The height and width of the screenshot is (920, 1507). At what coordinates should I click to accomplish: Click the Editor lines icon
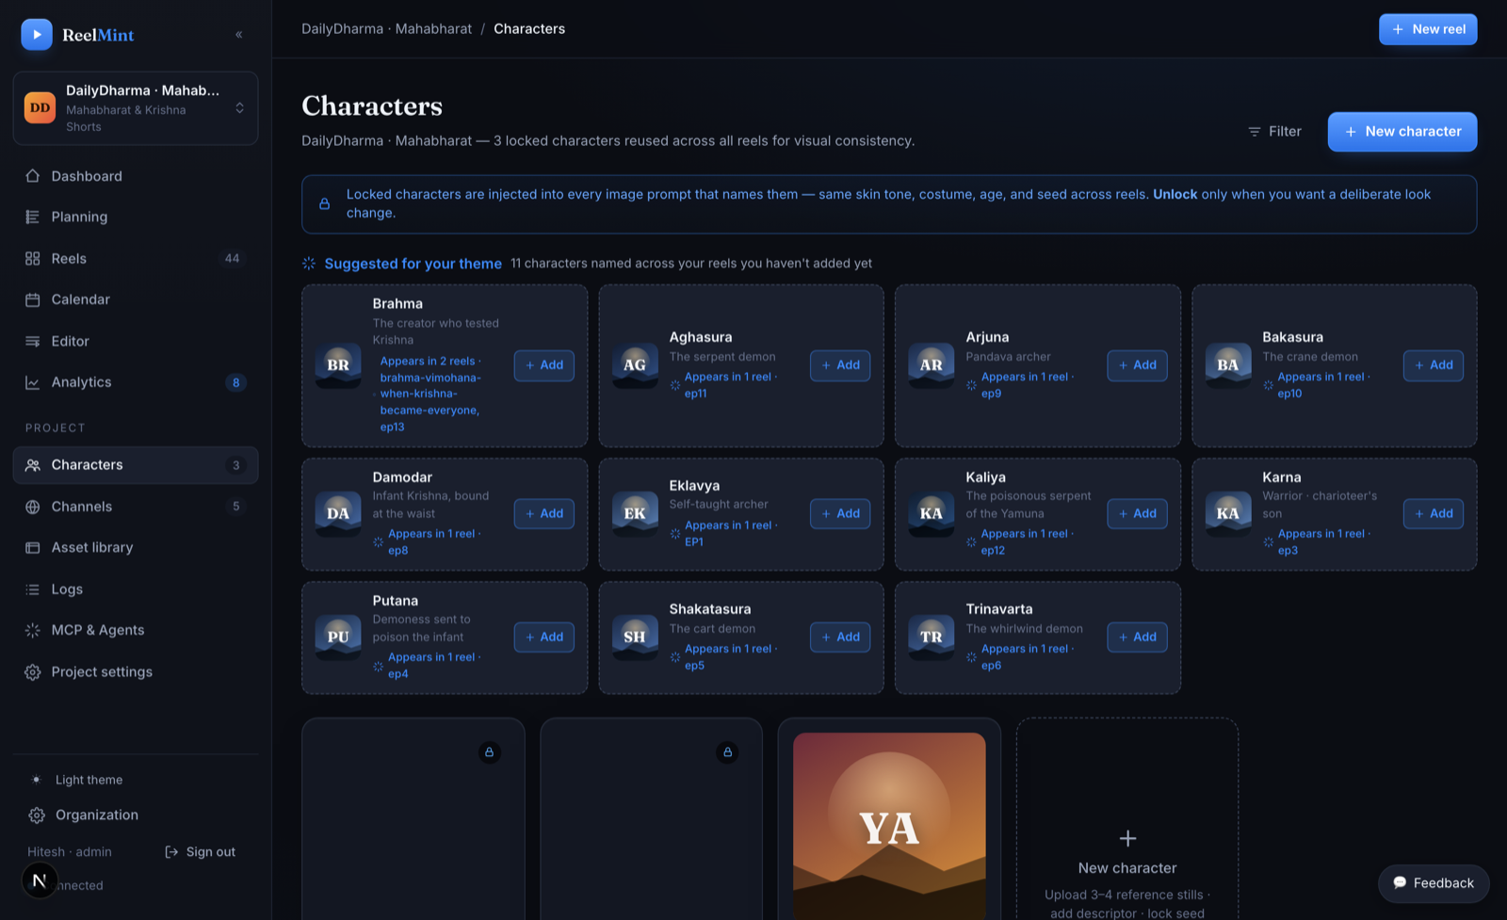pos(33,341)
